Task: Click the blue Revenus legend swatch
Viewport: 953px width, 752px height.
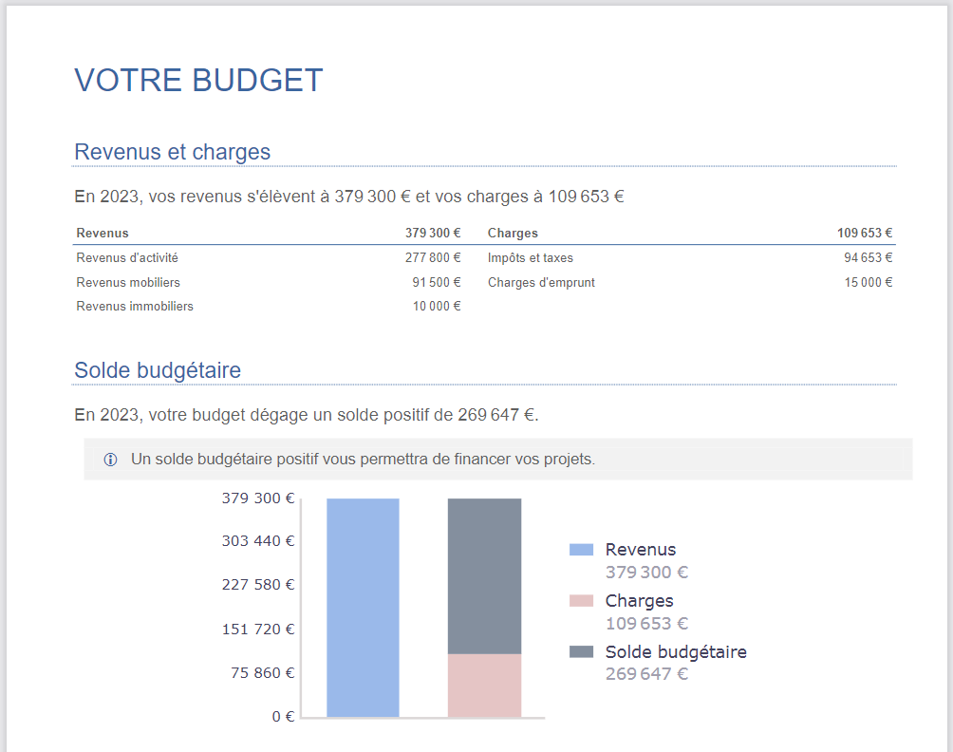Action: coord(581,550)
